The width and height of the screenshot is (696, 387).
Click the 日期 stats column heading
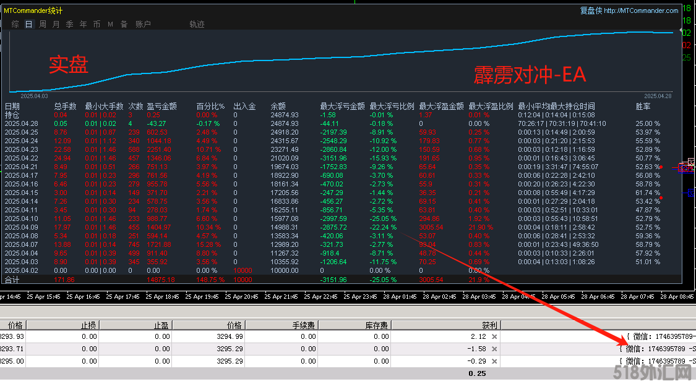[12, 106]
